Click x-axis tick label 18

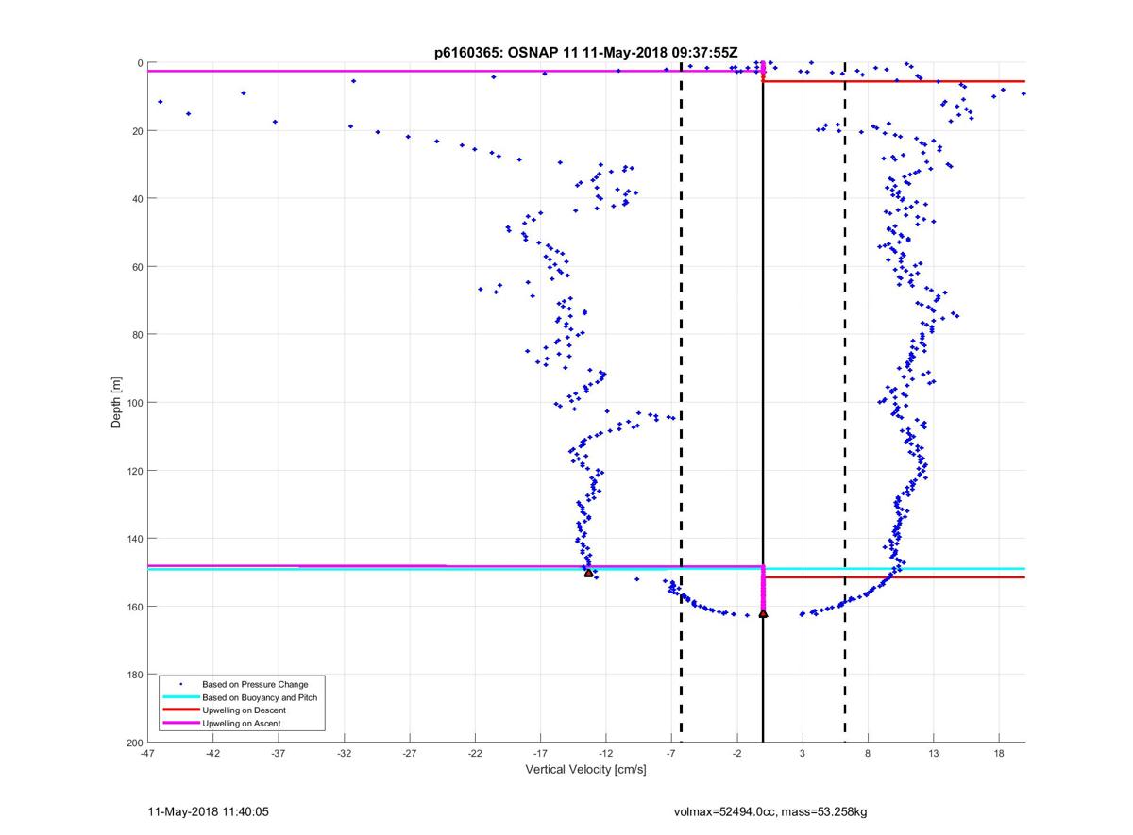point(998,754)
